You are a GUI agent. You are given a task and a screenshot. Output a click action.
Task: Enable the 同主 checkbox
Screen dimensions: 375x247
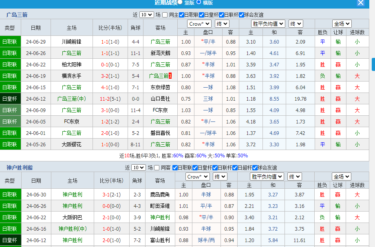click(x=165, y=14)
